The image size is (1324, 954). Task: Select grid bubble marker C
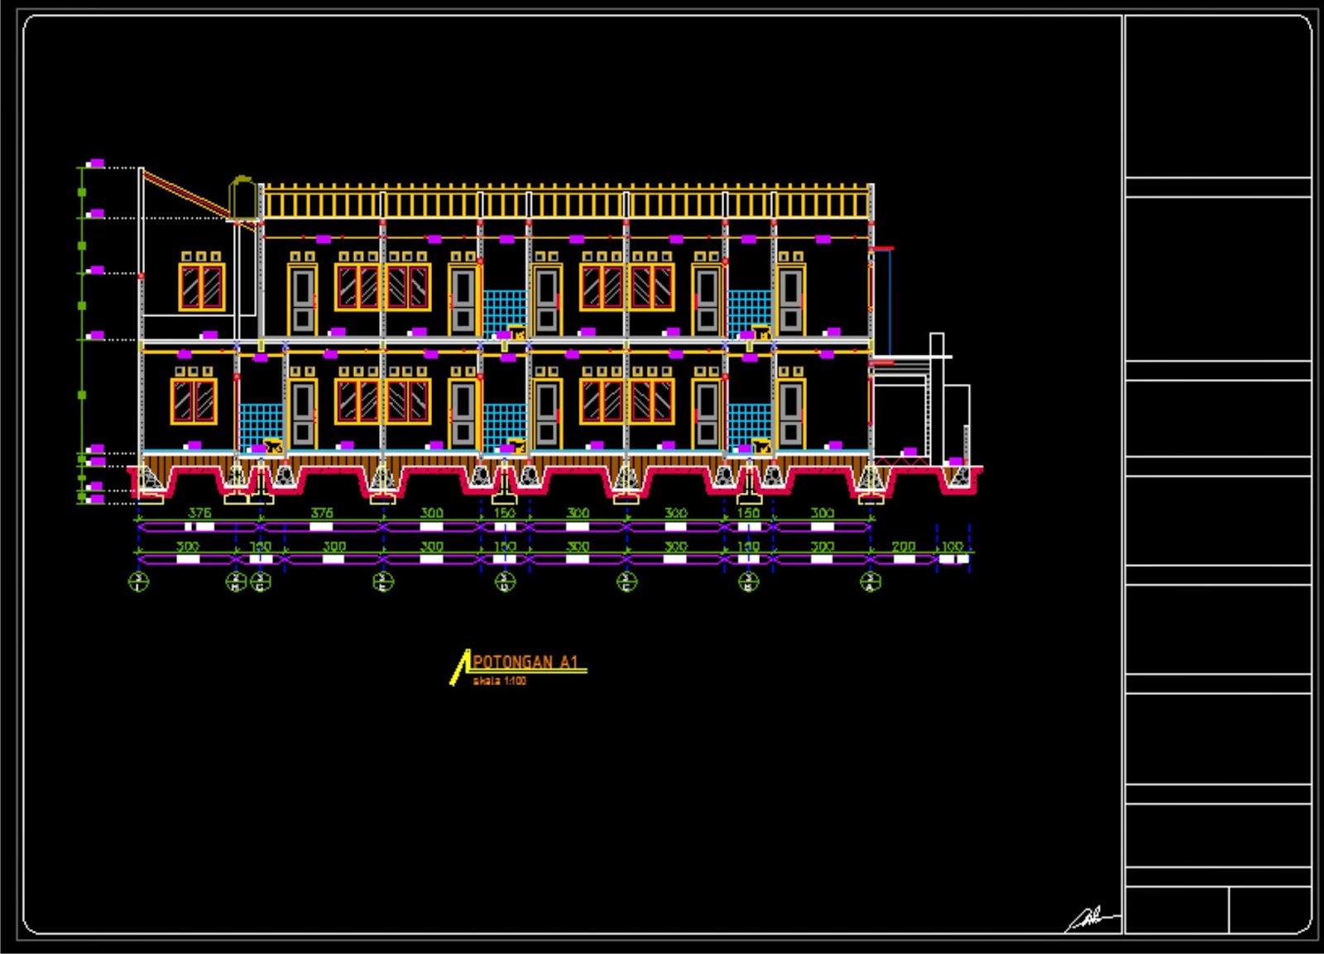click(626, 579)
